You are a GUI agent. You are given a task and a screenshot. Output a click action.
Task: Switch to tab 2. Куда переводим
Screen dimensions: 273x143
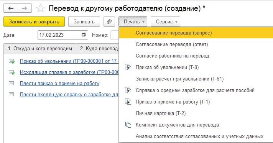[x=98, y=48]
